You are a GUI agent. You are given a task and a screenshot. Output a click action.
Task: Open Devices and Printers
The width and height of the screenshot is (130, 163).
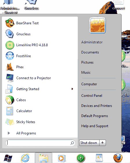[97, 105]
